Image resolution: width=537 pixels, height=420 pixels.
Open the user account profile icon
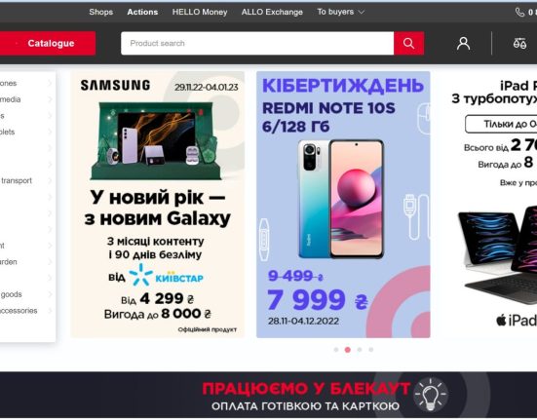pyautogui.click(x=463, y=44)
